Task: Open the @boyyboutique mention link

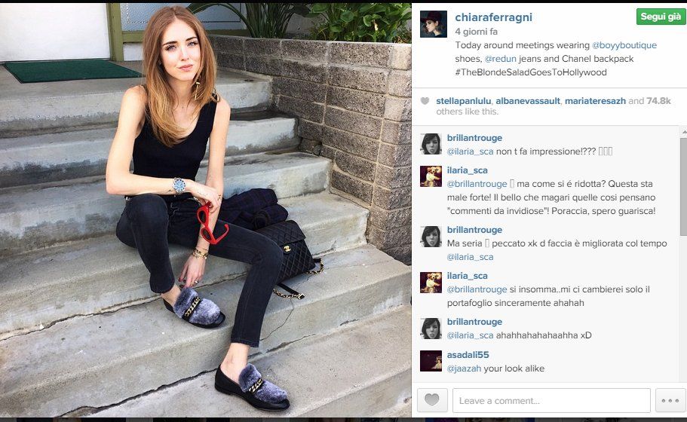Action: [624, 45]
